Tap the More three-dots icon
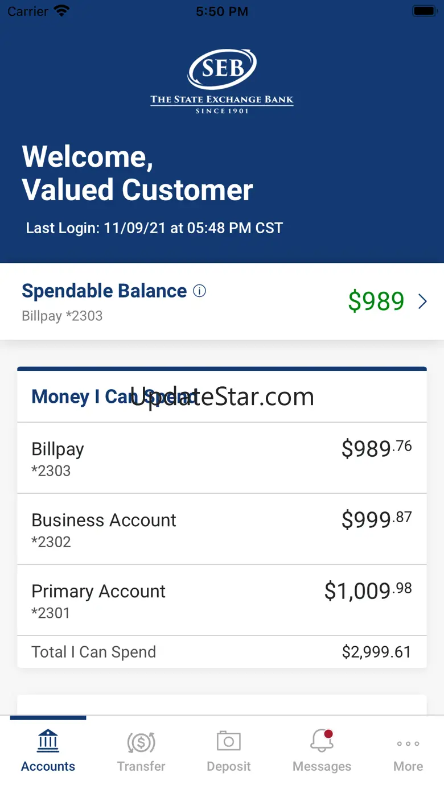This screenshot has height=789, width=444. 408,743
